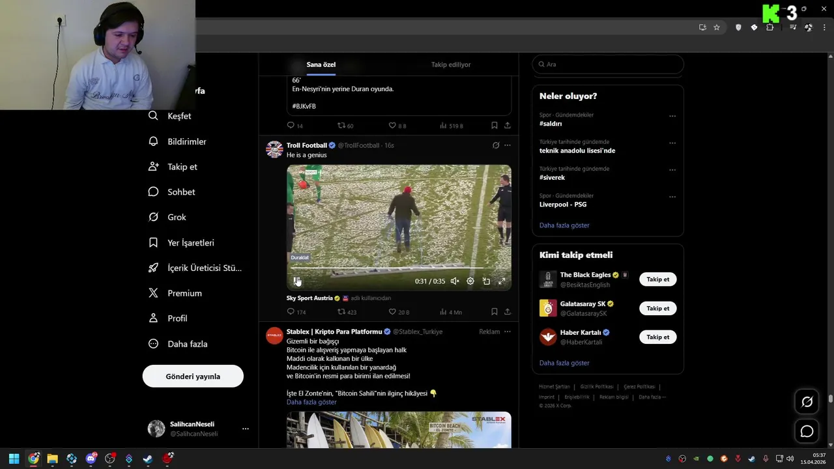The image size is (834, 469).
Task: Unmute the Troll Football video
Action: pyautogui.click(x=455, y=281)
